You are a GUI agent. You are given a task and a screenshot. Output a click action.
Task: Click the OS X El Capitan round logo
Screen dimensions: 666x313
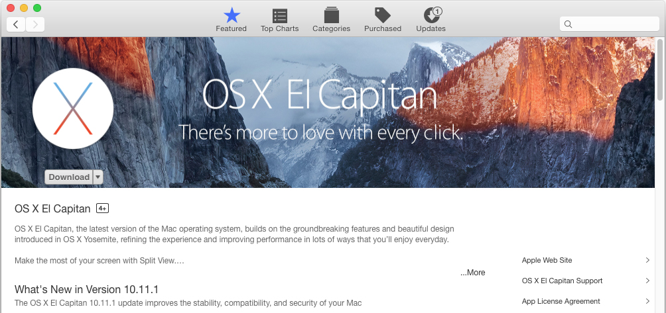[72, 109]
